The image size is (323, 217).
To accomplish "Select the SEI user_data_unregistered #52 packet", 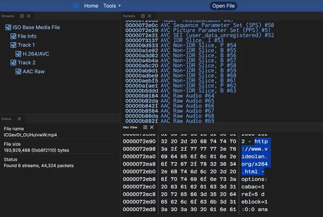I will (x=199, y=35).
